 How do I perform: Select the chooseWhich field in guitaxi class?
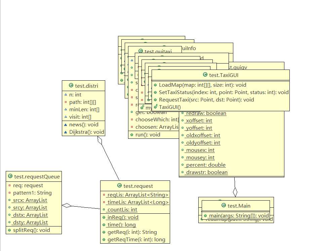157,119
